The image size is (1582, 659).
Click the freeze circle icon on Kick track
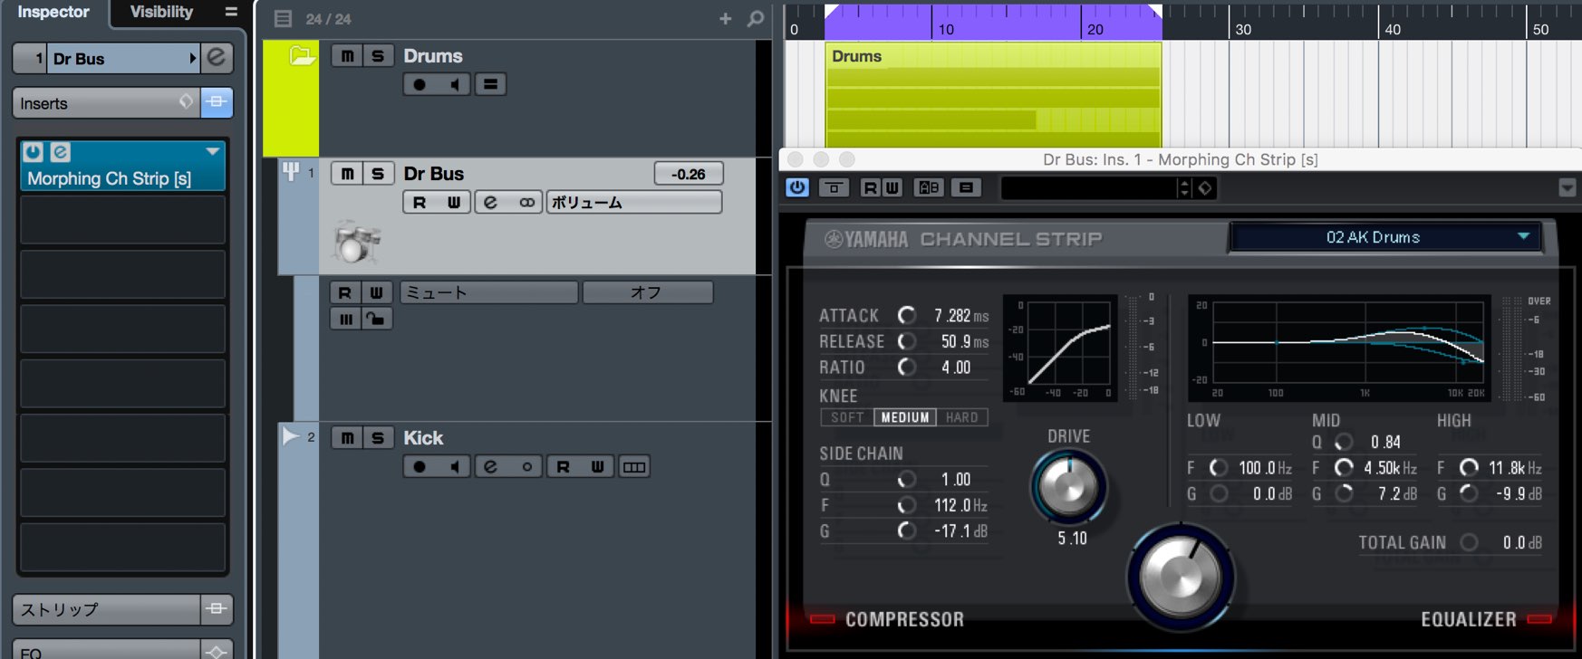pos(526,466)
